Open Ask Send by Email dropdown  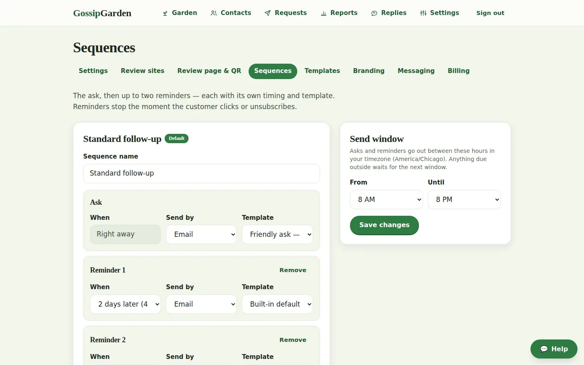pos(201,234)
